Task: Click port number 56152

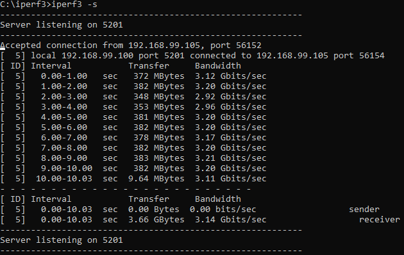Action: click(x=249, y=45)
